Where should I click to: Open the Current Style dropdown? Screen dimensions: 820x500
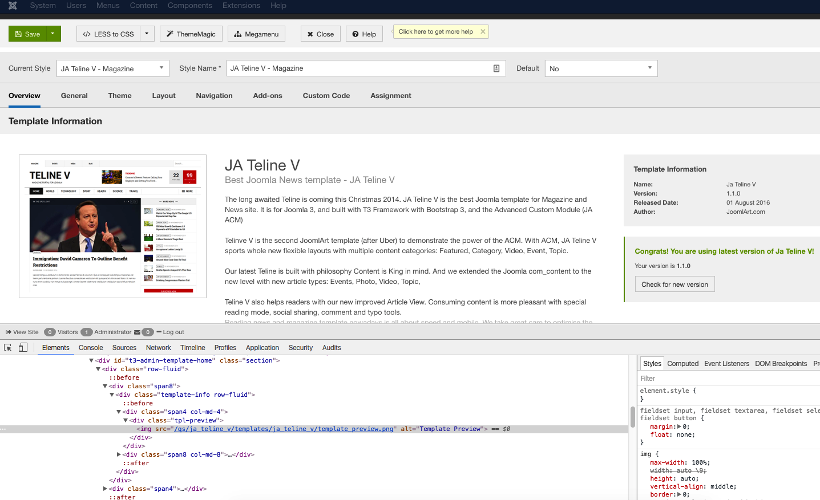(x=112, y=68)
